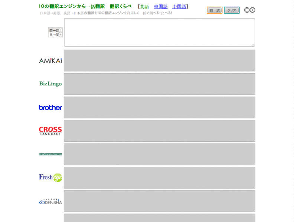The height and width of the screenshot is (222, 297).
Task: Click the 翻訳 (translate) button
Action: [215, 10]
